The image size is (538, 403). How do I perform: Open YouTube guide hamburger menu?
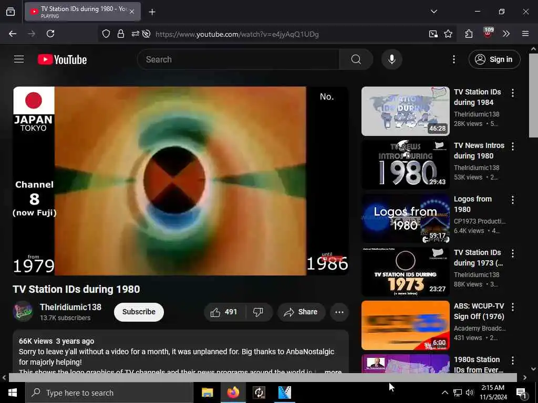pos(19,59)
